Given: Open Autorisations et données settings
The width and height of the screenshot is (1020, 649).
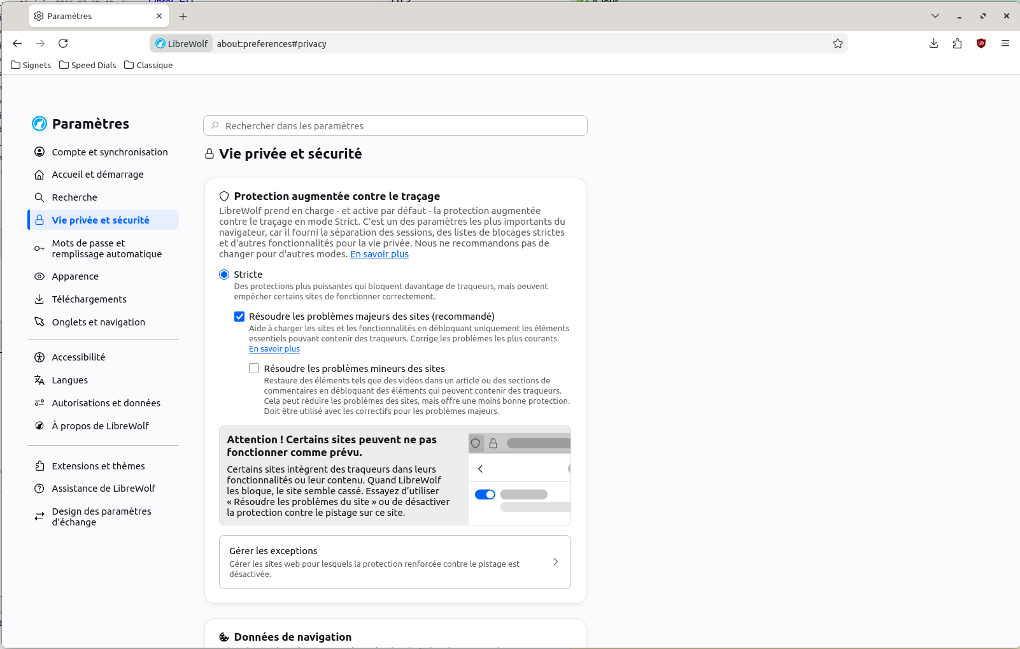Looking at the screenshot, I should tap(103, 403).
